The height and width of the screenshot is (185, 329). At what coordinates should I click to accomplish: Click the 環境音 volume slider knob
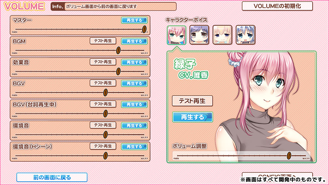(106, 135)
